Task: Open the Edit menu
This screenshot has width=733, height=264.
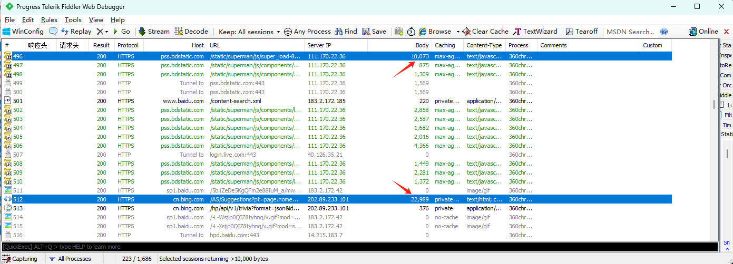Action: (28, 19)
